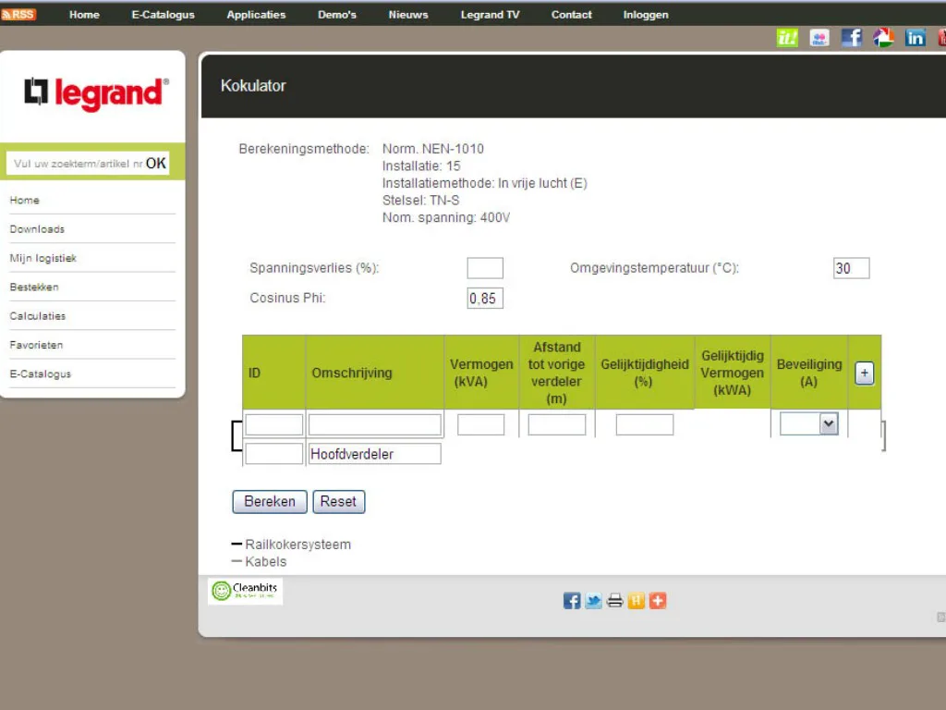Click the printer icon in footer
The image size is (946, 710).
(x=614, y=601)
